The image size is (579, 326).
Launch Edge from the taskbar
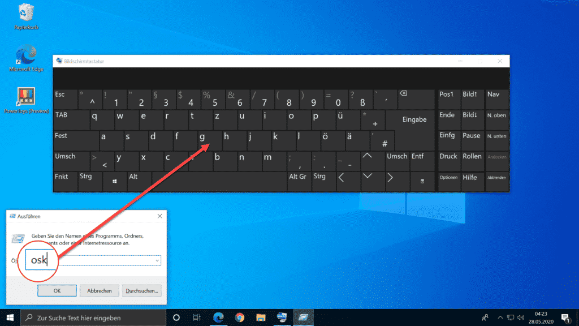(218, 318)
